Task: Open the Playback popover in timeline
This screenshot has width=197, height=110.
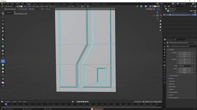Action: [8, 102]
